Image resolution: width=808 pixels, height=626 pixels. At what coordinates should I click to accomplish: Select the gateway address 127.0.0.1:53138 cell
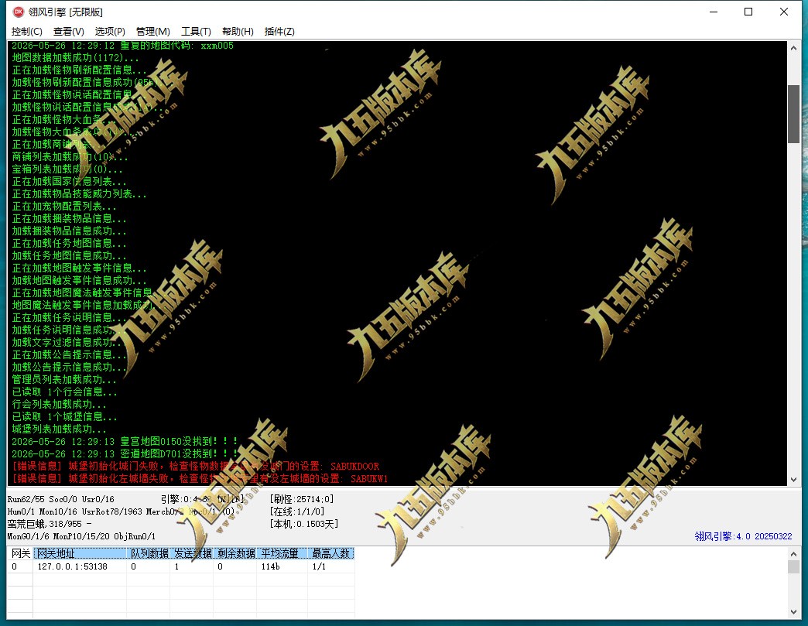pos(80,566)
